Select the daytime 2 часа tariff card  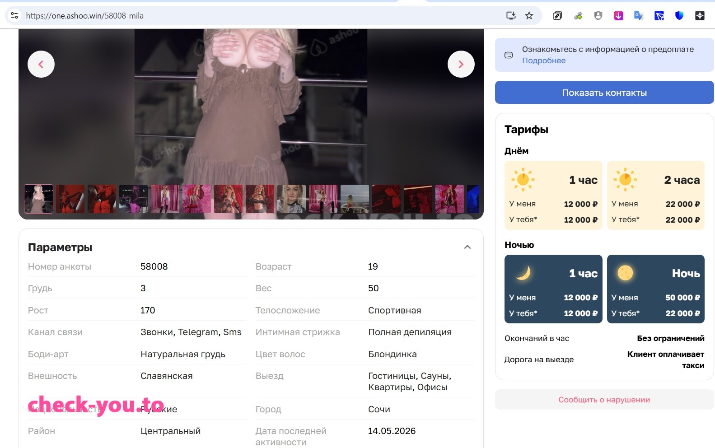[656, 195]
